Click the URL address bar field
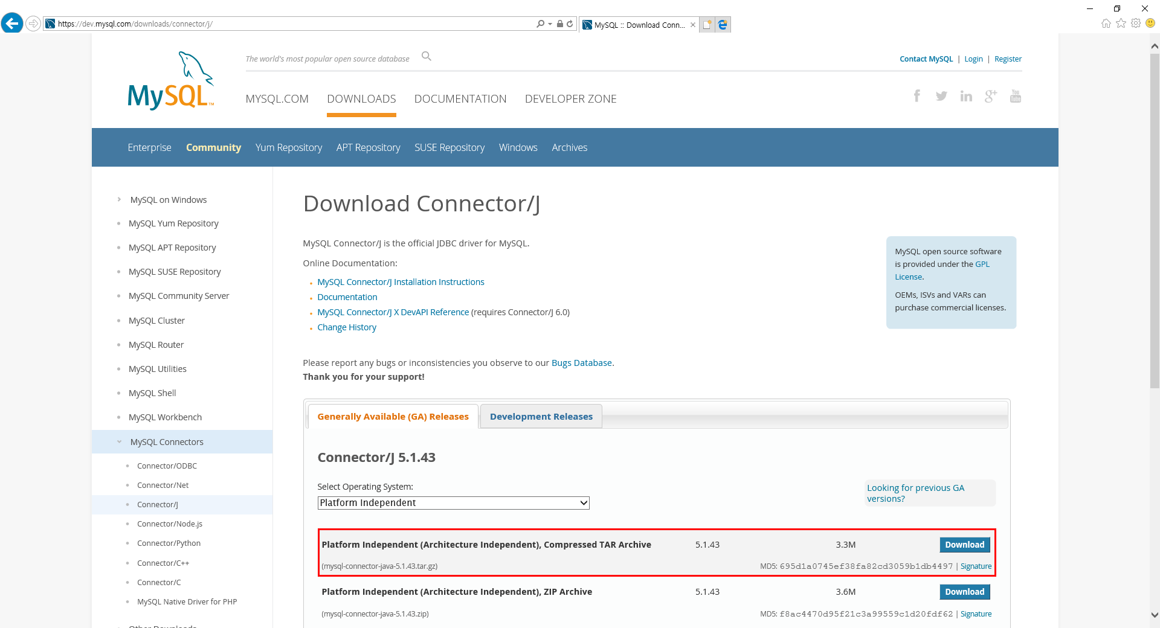Screen dimensions: 1160x628 pyautogui.click(x=290, y=24)
